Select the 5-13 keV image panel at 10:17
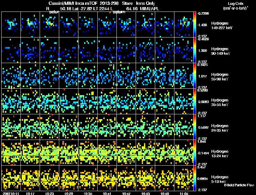256x195 pixels. click(30, 178)
